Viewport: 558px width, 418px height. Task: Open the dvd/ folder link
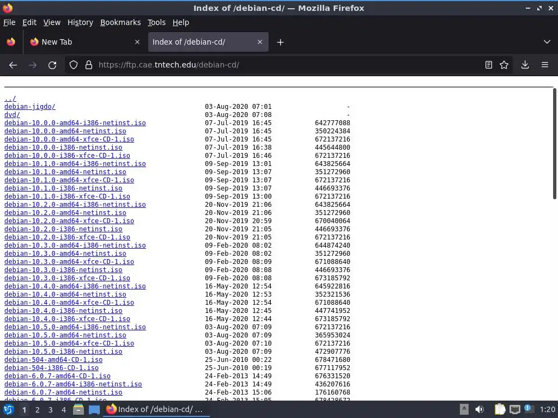(12, 115)
